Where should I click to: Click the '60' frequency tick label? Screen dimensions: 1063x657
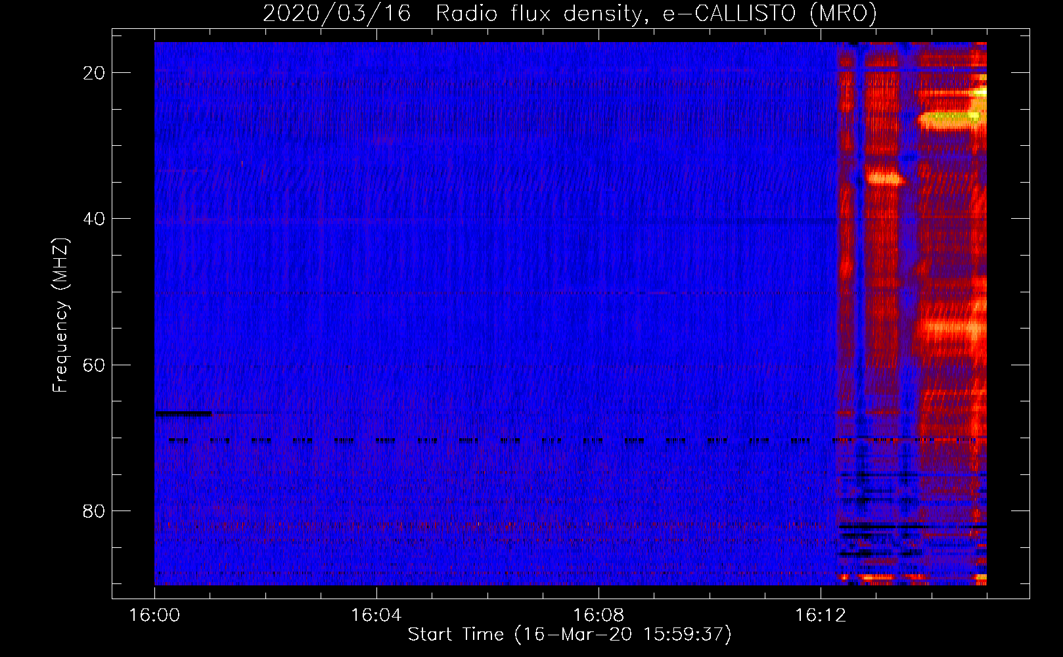pos(94,365)
